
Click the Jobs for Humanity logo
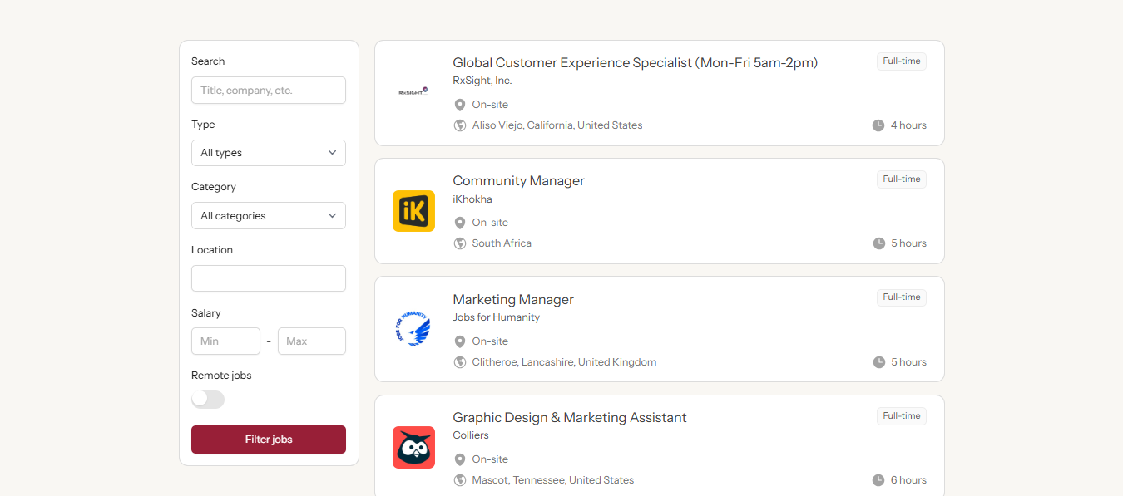413,329
